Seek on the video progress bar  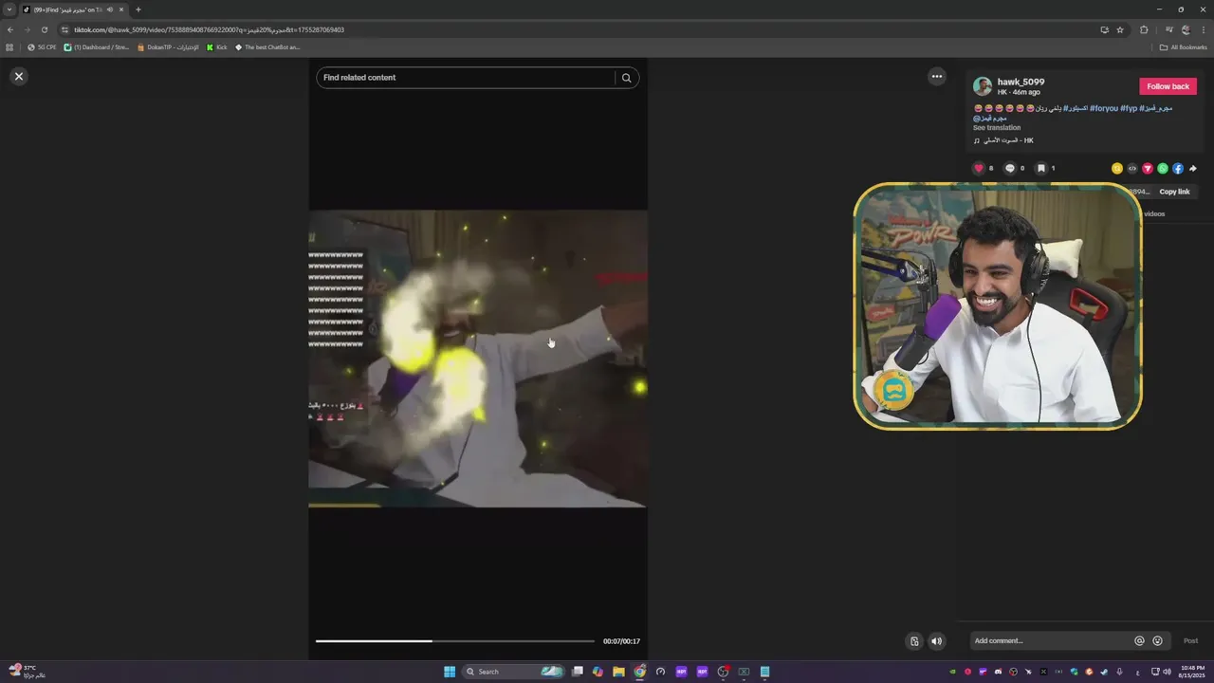click(x=455, y=641)
